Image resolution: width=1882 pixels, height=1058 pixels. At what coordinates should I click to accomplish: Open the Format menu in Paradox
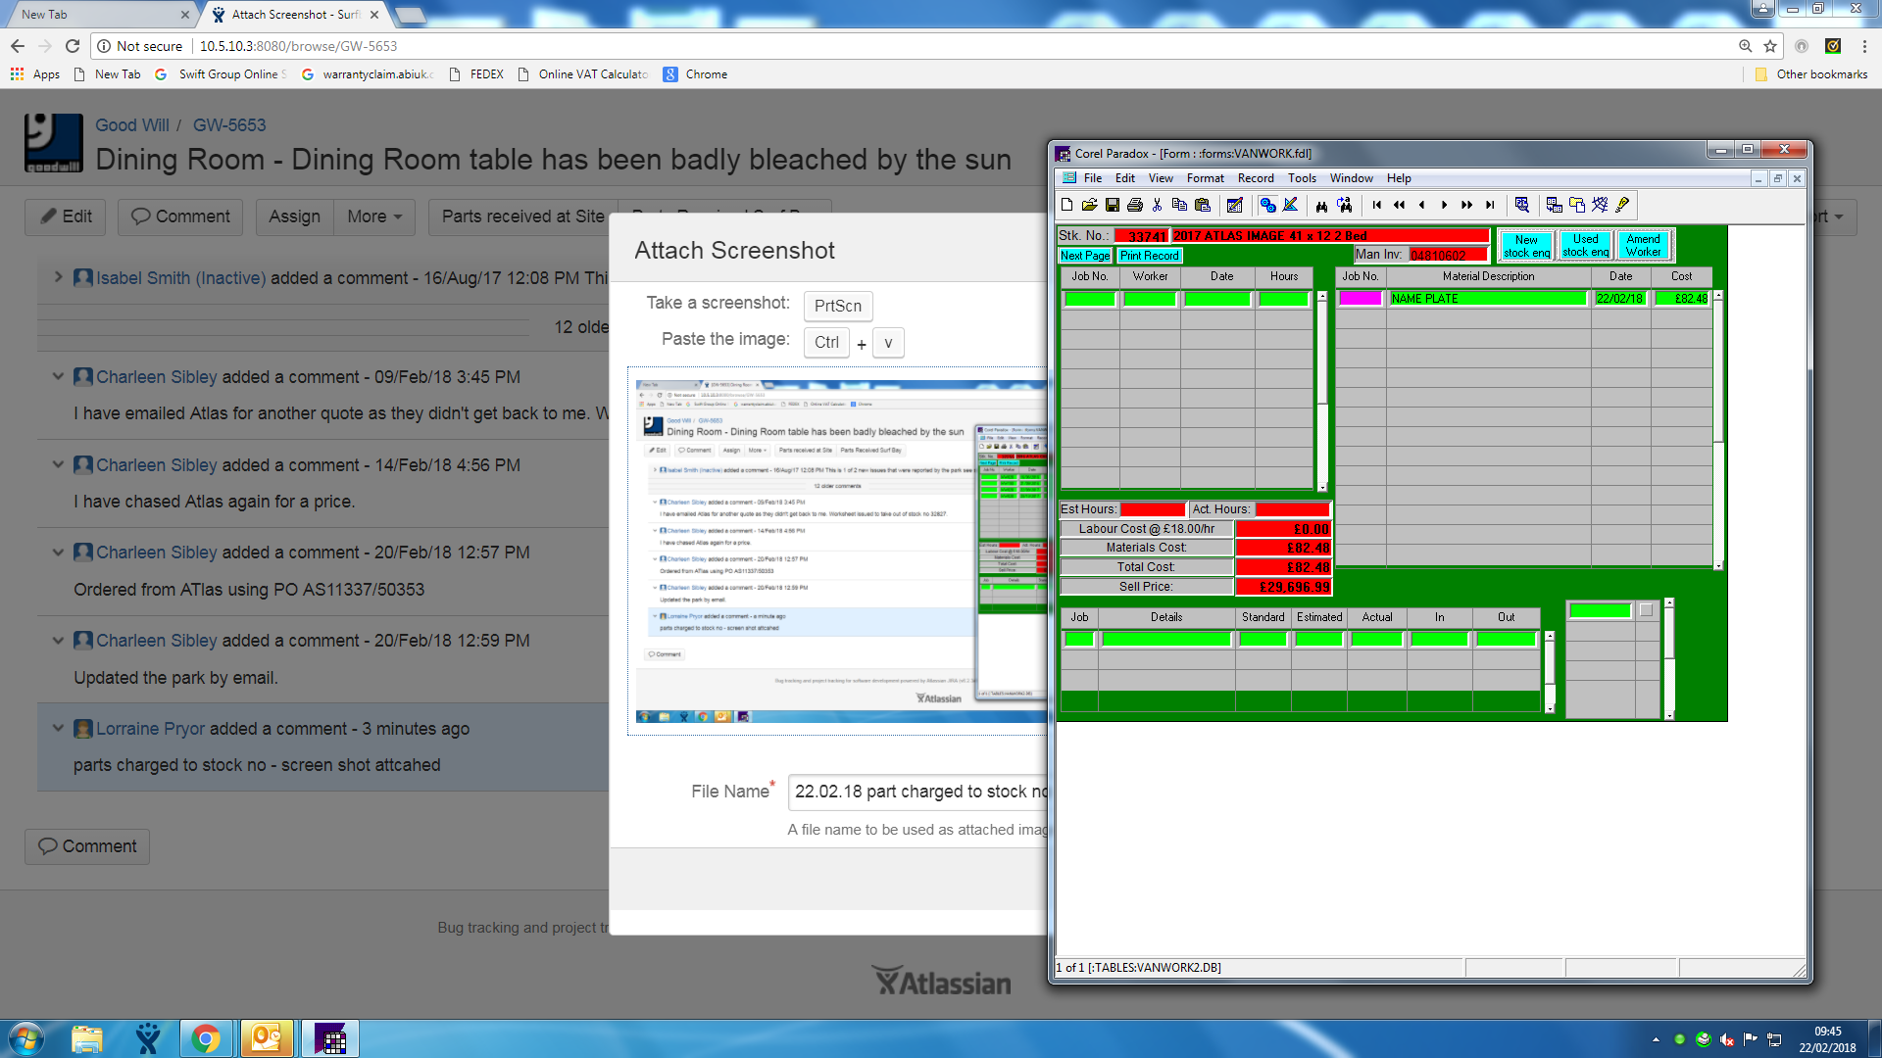[x=1205, y=178]
